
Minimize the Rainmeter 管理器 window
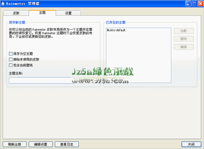point(188,4)
